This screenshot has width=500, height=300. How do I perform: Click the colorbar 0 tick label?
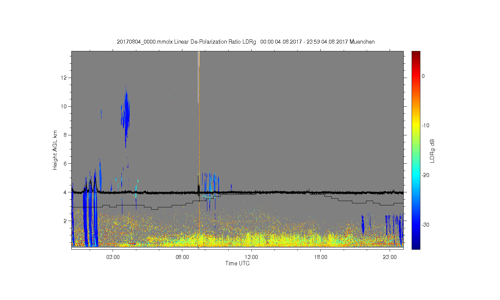click(x=423, y=76)
